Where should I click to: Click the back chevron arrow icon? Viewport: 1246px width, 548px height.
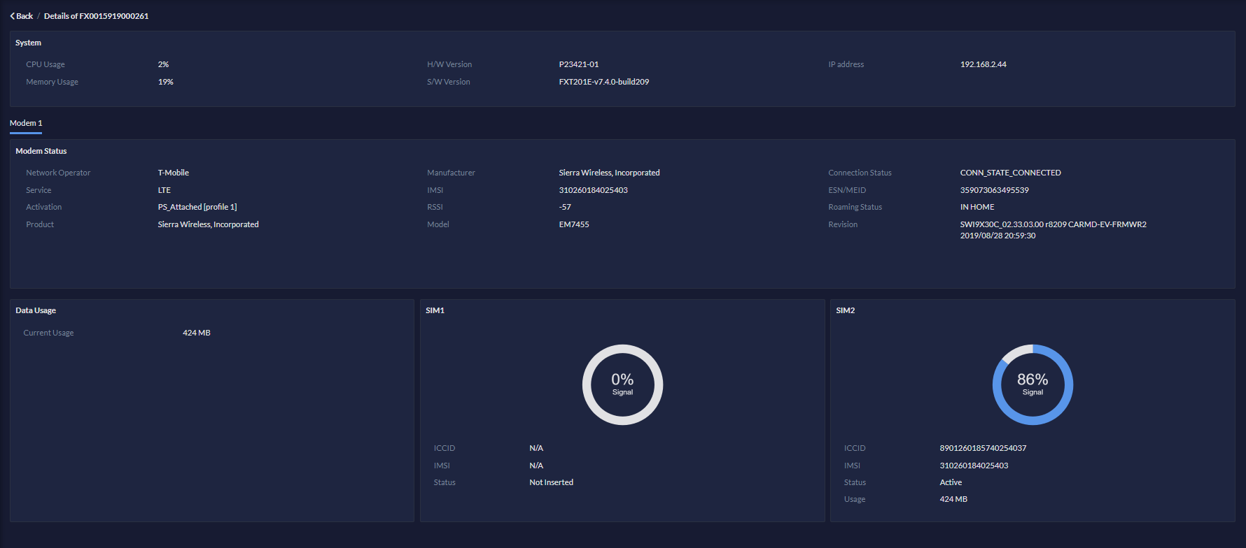pyautogui.click(x=13, y=16)
